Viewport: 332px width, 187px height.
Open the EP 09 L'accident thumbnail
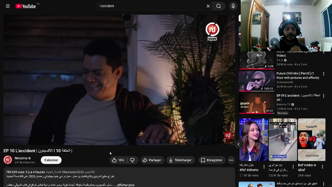click(x=257, y=104)
